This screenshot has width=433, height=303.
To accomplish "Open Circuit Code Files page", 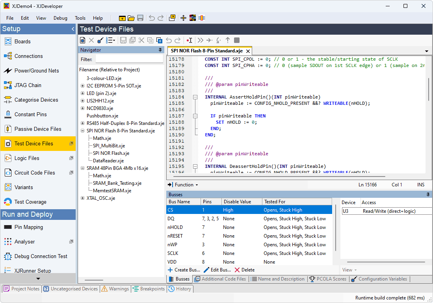I will (38, 173).
